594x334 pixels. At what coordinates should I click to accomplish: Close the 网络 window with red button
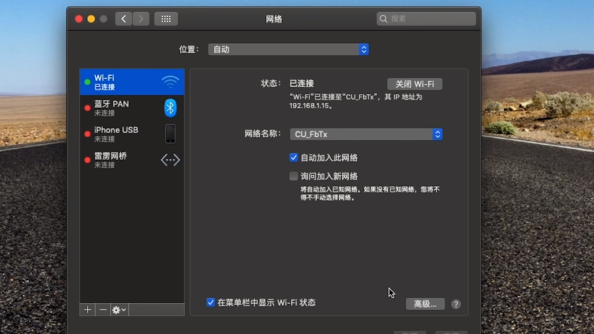tap(79, 18)
